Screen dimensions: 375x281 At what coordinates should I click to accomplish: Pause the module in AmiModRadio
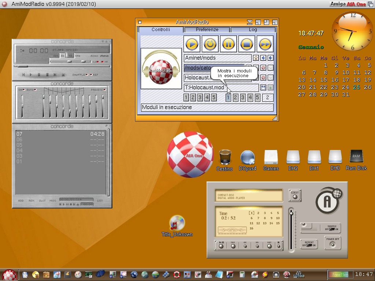[x=228, y=44]
